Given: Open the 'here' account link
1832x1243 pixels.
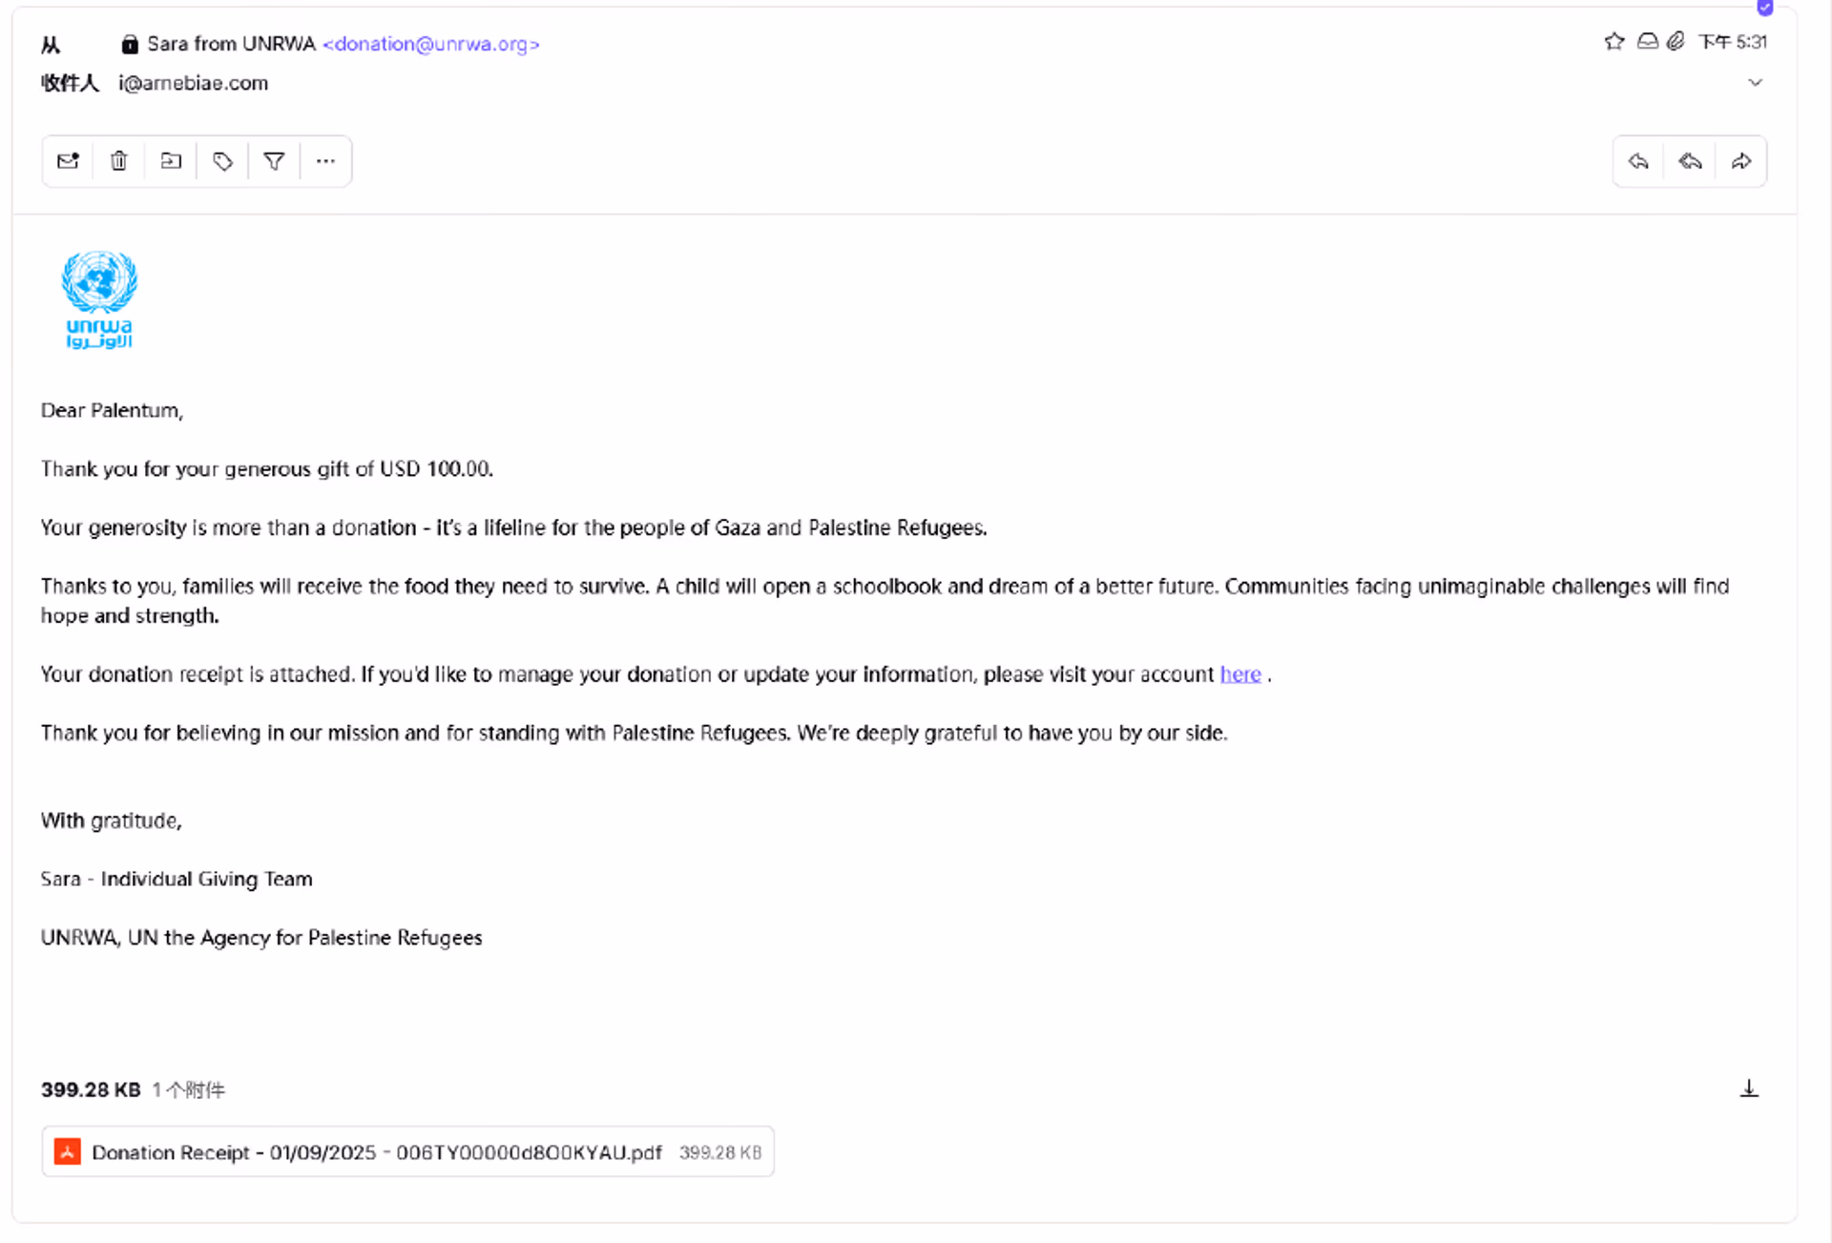Looking at the screenshot, I should coord(1240,674).
